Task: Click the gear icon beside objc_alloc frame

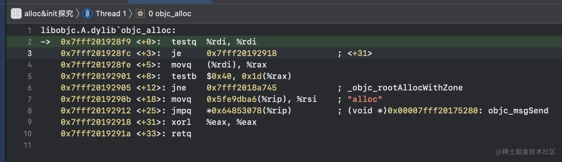Action: click(x=140, y=14)
